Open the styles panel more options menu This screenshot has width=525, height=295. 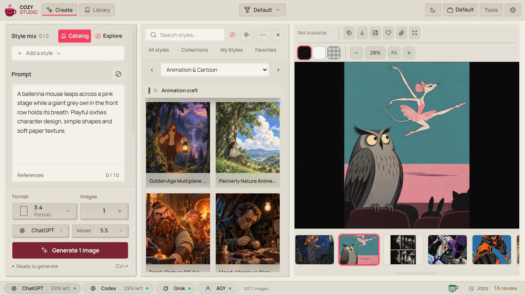(x=262, y=35)
